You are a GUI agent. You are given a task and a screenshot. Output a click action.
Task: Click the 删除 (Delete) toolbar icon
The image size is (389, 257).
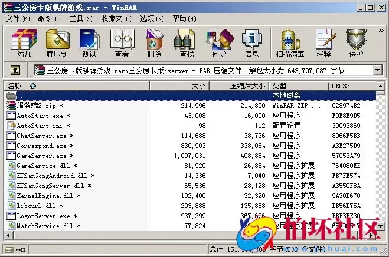(x=154, y=44)
